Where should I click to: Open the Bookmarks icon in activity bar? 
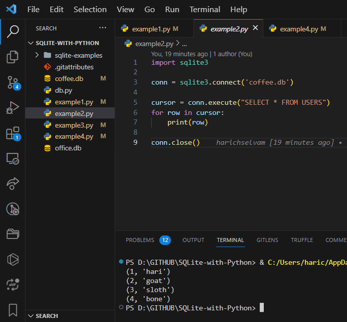pyautogui.click(x=13, y=309)
